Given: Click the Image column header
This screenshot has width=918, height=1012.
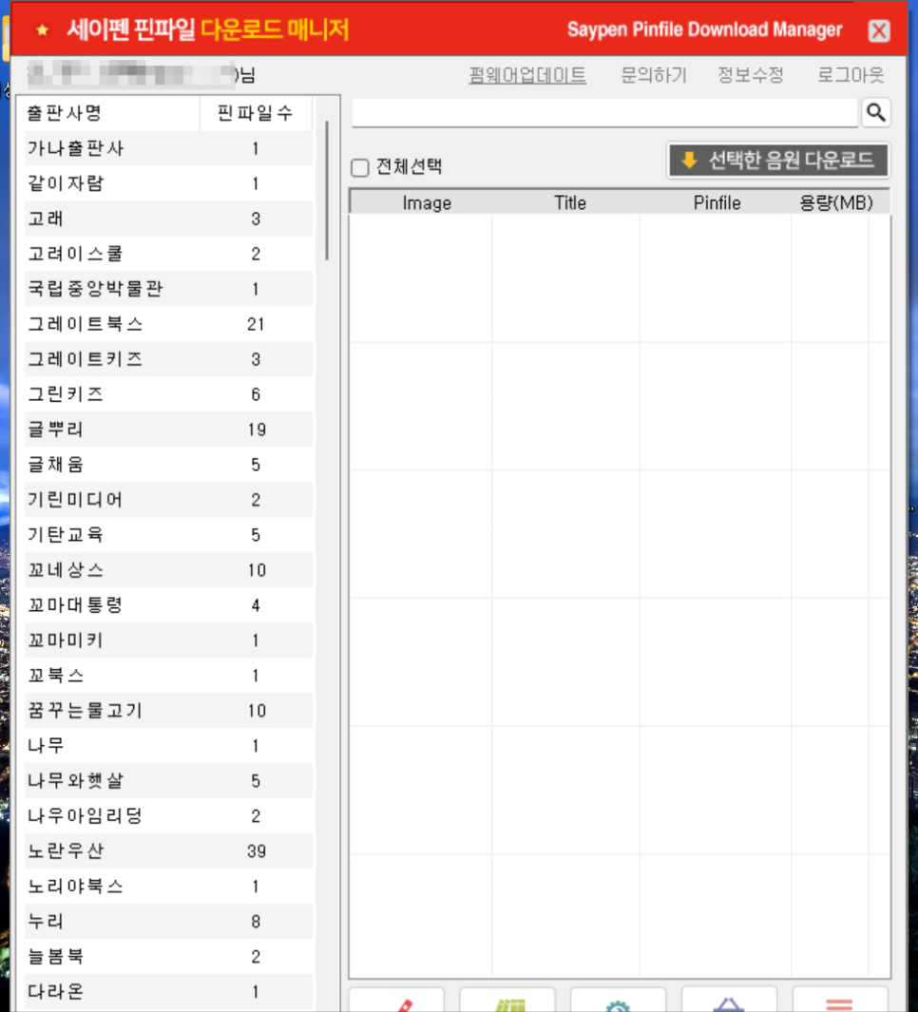Looking at the screenshot, I should [427, 202].
